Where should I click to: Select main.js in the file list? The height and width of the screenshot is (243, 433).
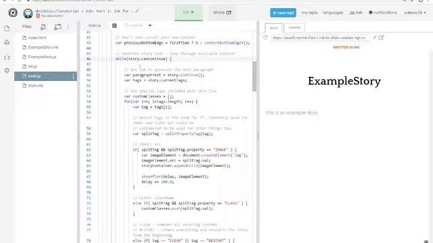pos(45,76)
